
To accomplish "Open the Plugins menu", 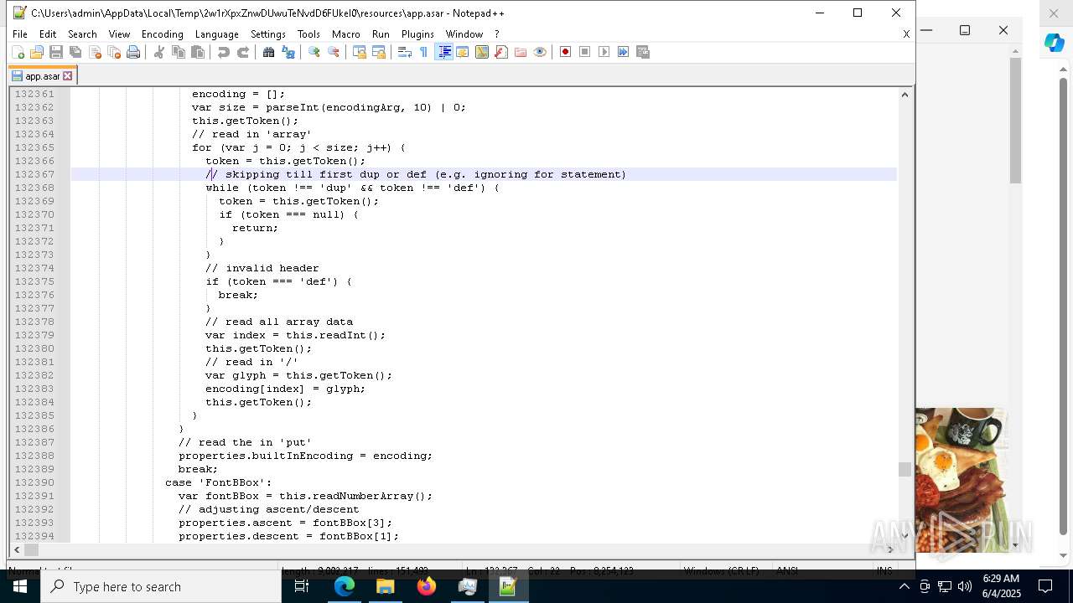I will (417, 34).
